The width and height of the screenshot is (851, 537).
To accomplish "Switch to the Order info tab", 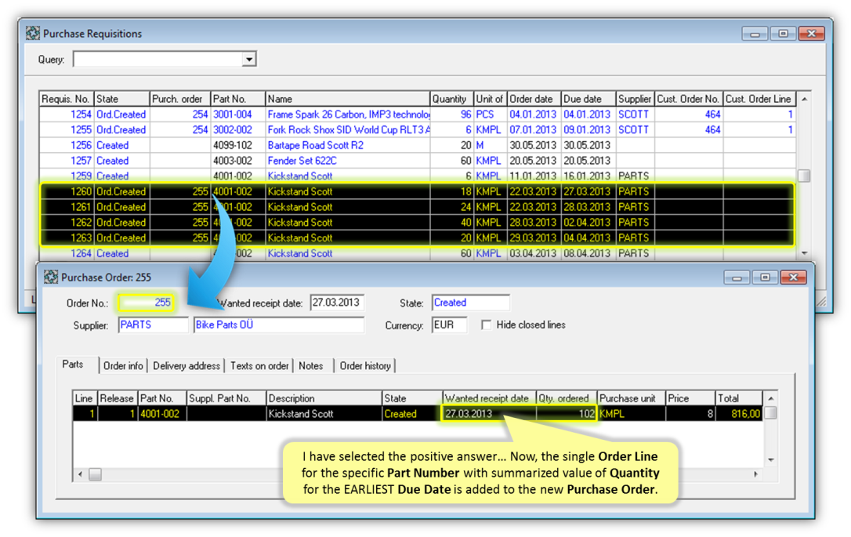I will click(x=123, y=366).
